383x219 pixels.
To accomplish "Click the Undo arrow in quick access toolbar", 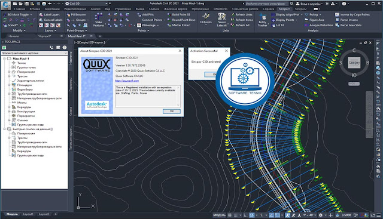I will coord(50,4).
